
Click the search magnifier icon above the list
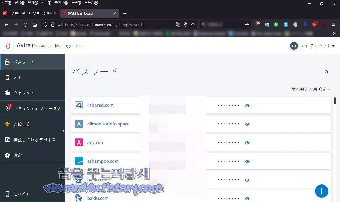pos(326,72)
